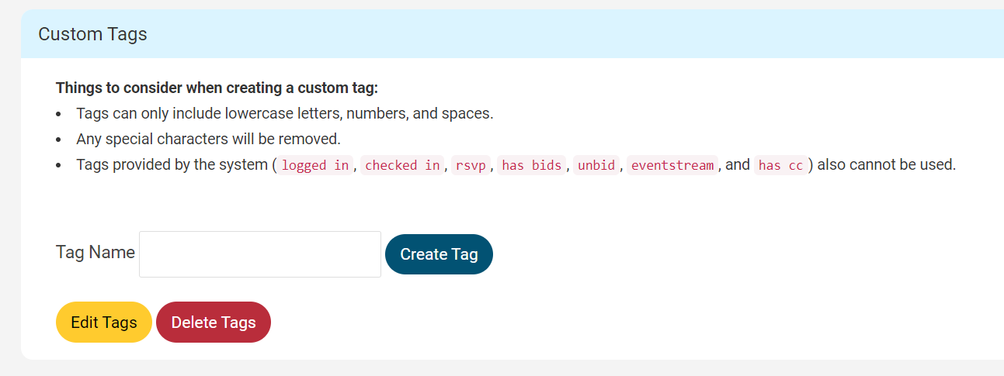Click the Custom Tags panel header
This screenshot has height=376, width=1004.
point(512,34)
